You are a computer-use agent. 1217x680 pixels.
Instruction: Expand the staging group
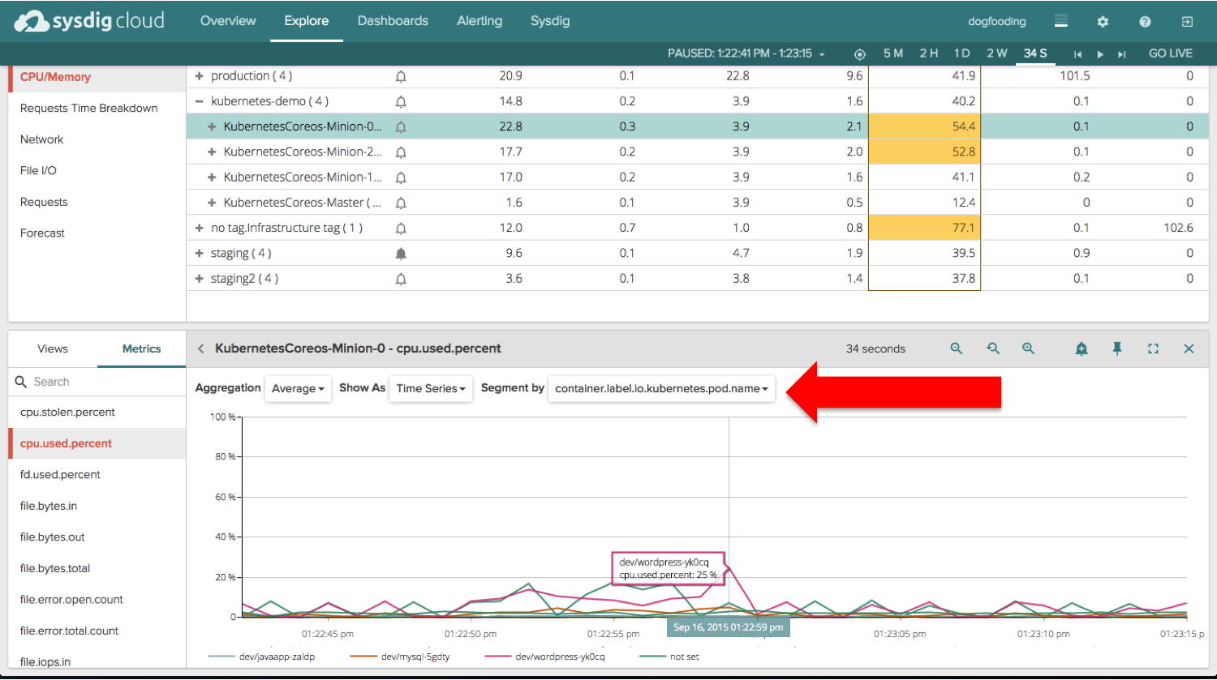200,253
